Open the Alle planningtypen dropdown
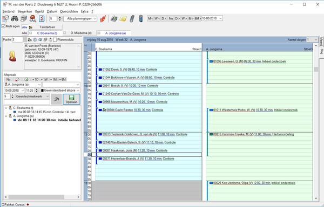This screenshot has width=324, height=207. click(94, 18)
